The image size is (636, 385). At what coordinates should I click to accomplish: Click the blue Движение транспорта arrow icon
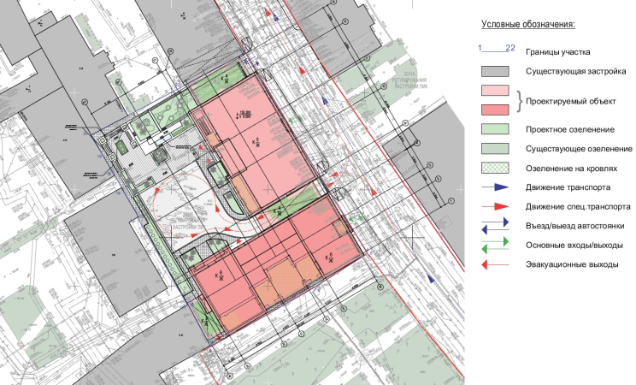(496, 188)
